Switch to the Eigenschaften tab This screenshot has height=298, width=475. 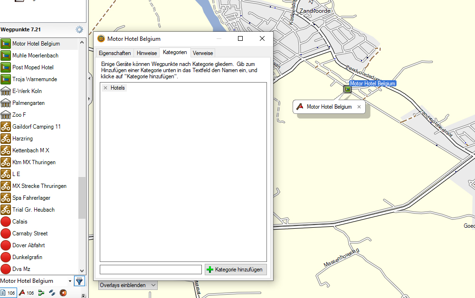[x=114, y=53]
